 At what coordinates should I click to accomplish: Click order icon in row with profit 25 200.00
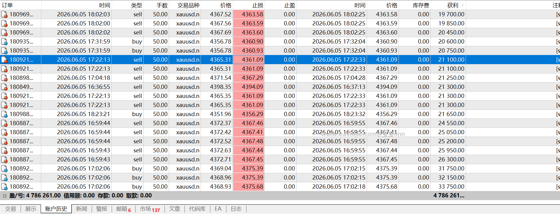click(4, 141)
